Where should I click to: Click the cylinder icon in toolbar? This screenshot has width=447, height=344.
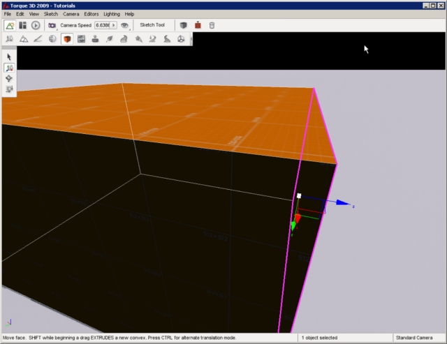(212, 25)
